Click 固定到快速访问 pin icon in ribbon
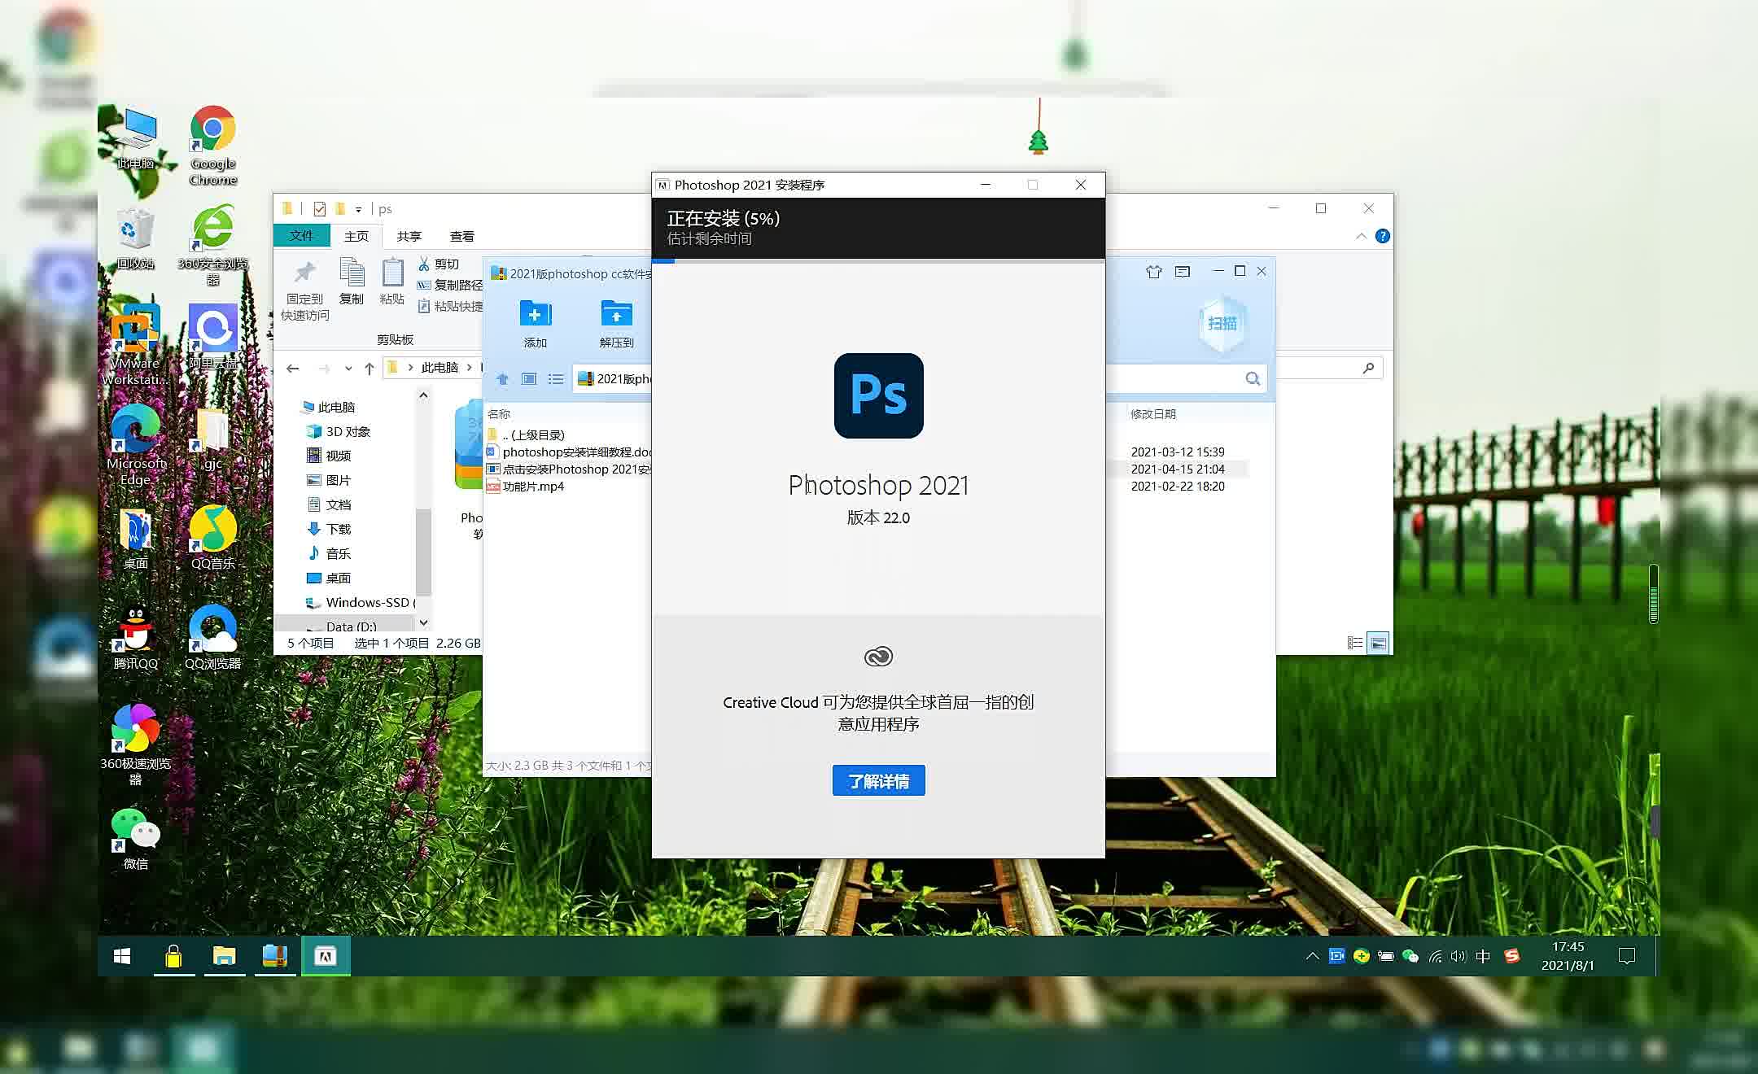 click(305, 273)
